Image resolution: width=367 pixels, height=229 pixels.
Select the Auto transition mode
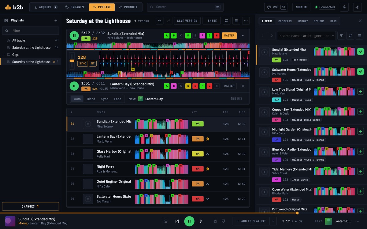tap(77, 99)
